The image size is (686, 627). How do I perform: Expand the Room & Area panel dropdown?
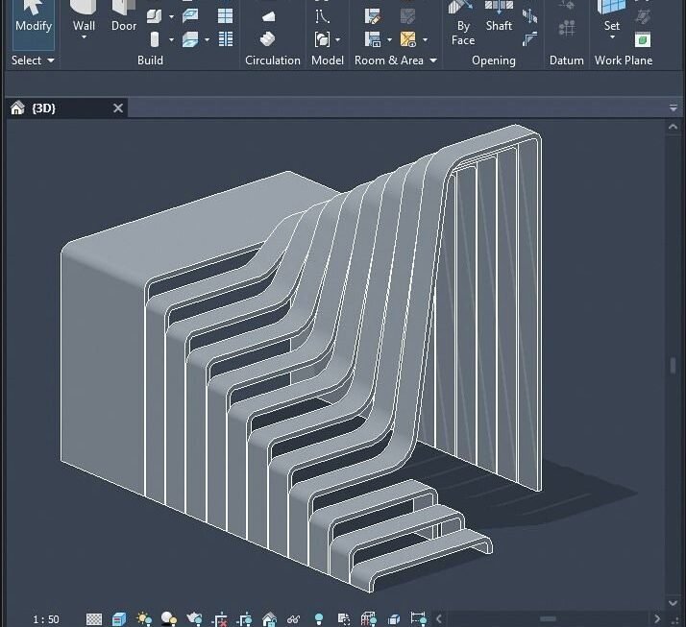(395, 60)
